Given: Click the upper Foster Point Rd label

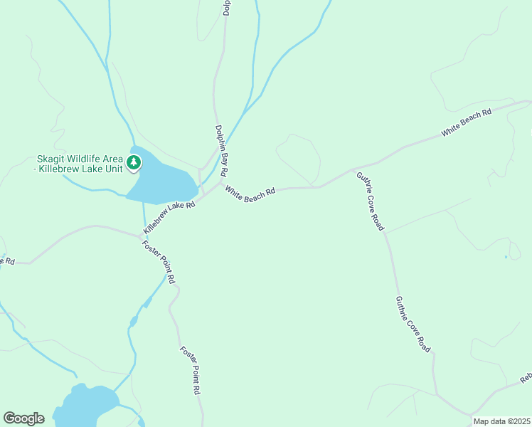Looking at the screenshot, I should point(159,262).
